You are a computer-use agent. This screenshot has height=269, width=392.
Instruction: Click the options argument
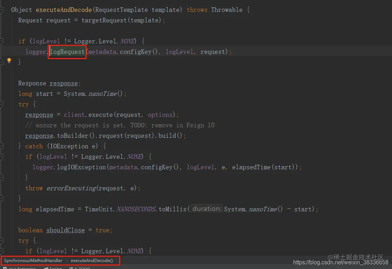click(x=160, y=115)
